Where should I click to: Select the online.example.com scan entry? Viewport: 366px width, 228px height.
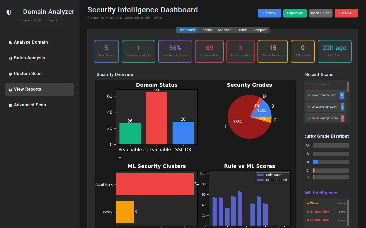tap(325, 118)
